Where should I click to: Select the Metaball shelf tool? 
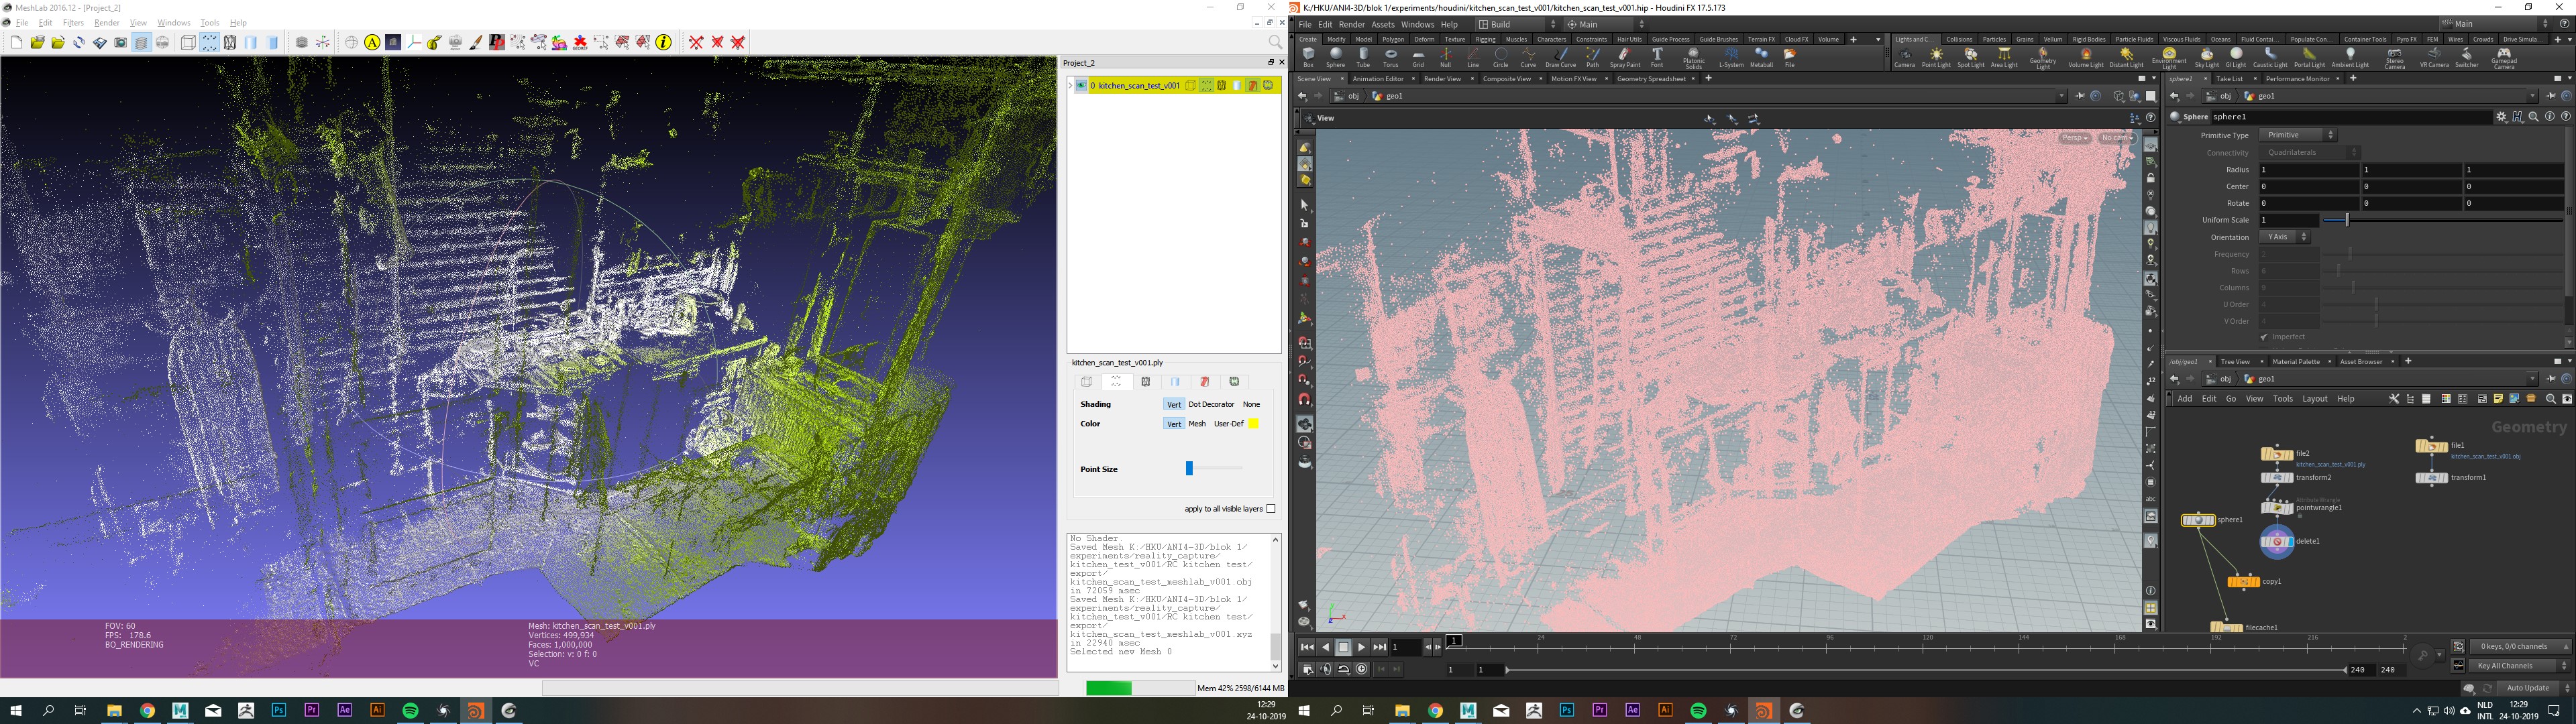(x=1761, y=58)
